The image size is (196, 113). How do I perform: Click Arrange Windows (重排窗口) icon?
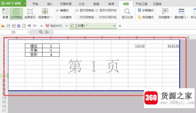tap(181, 11)
